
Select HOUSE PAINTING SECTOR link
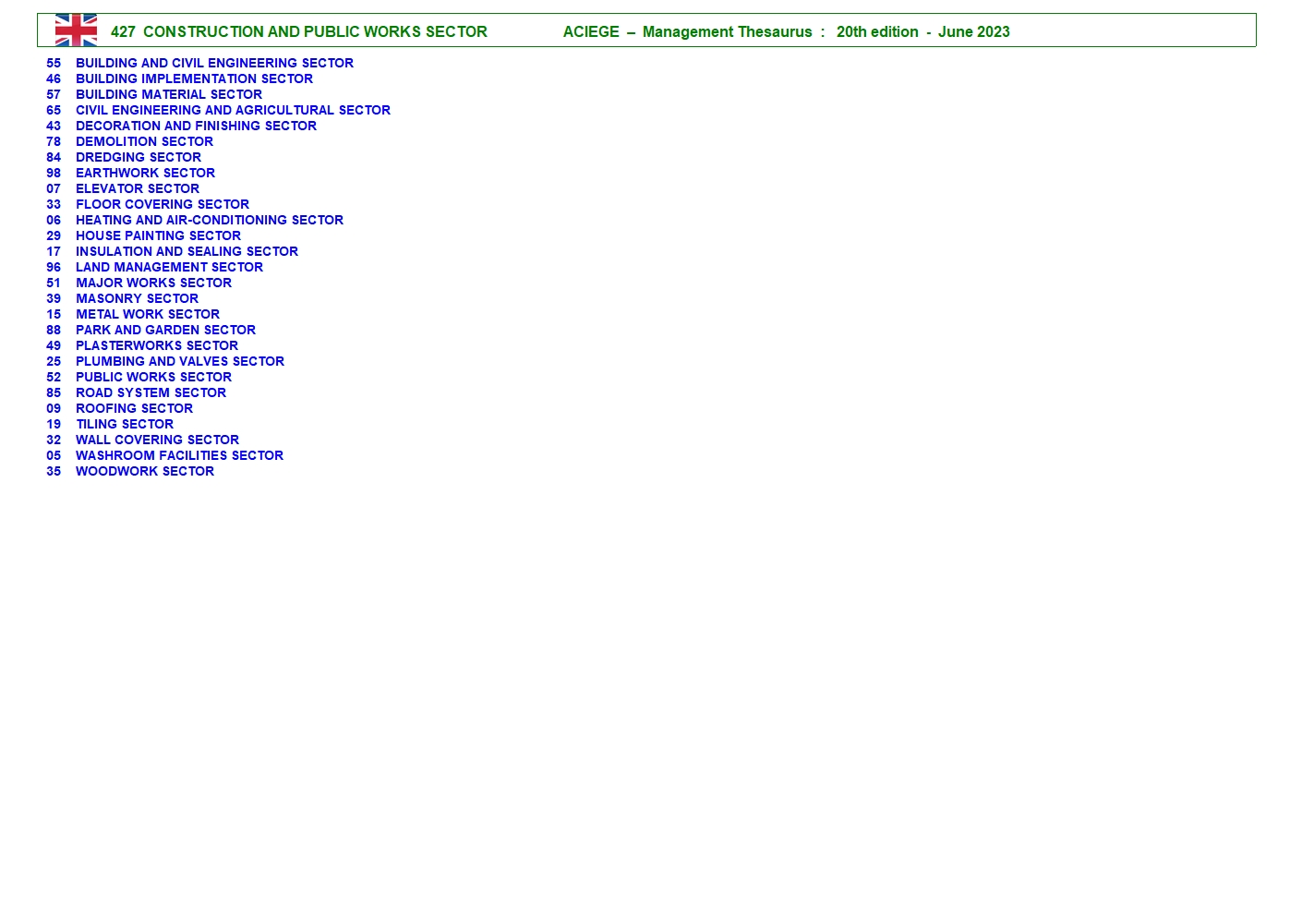click(x=158, y=235)
